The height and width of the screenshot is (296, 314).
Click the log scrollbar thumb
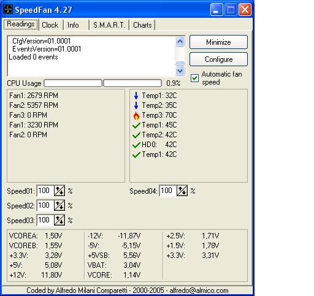click(x=180, y=63)
